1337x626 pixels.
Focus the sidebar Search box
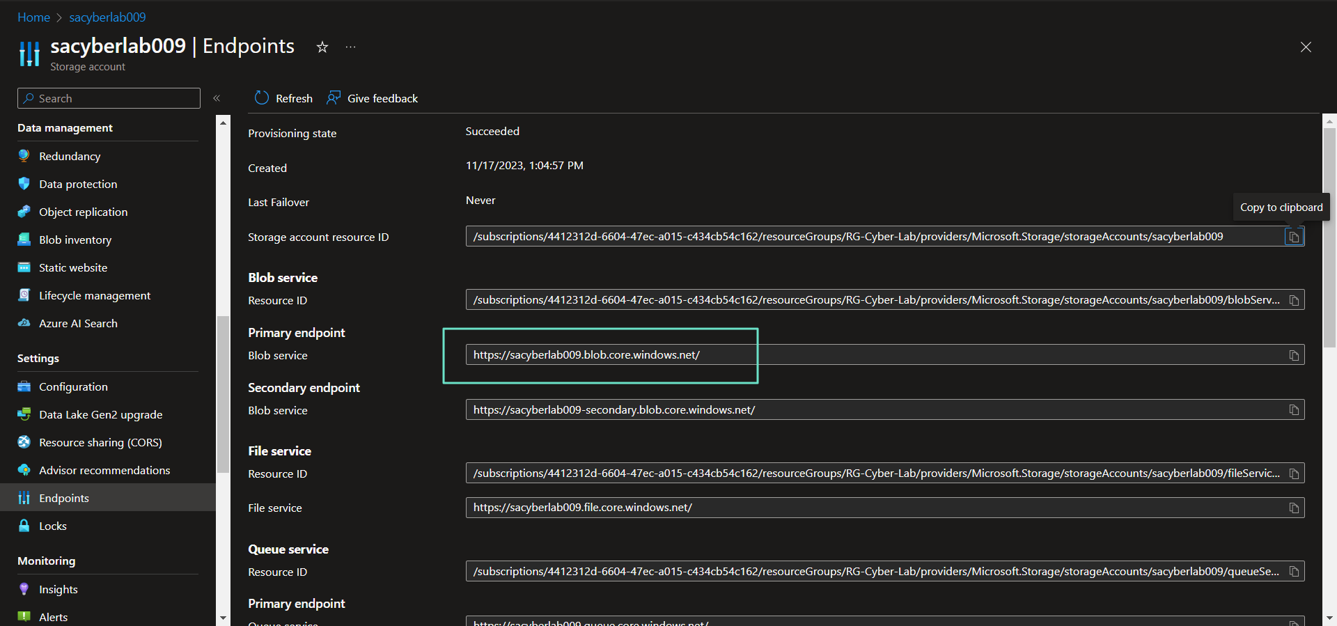(109, 98)
